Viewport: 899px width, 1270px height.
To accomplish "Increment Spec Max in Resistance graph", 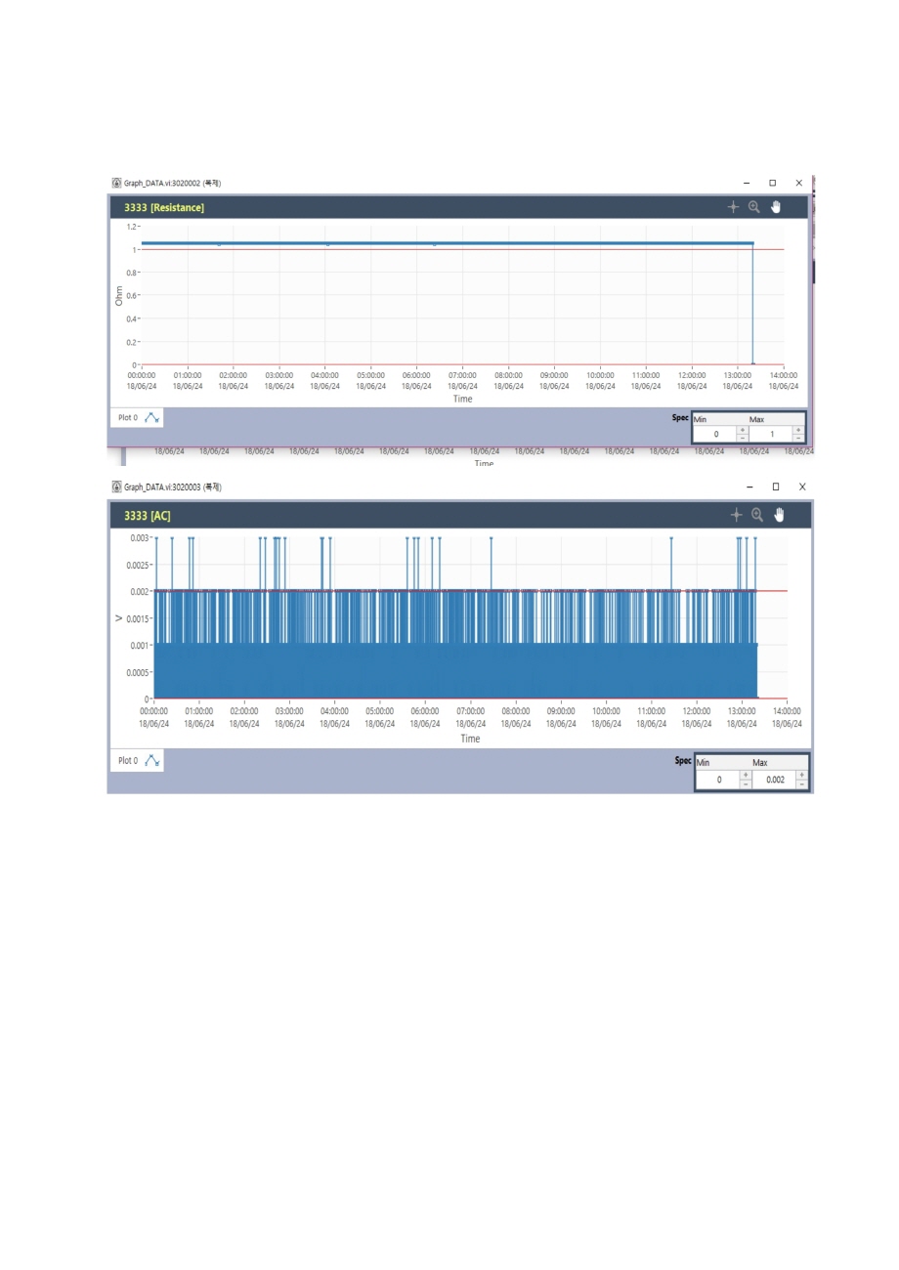I will tap(798, 429).
